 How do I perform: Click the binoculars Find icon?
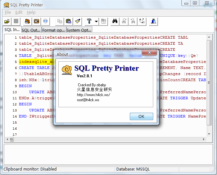click(115, 21)
